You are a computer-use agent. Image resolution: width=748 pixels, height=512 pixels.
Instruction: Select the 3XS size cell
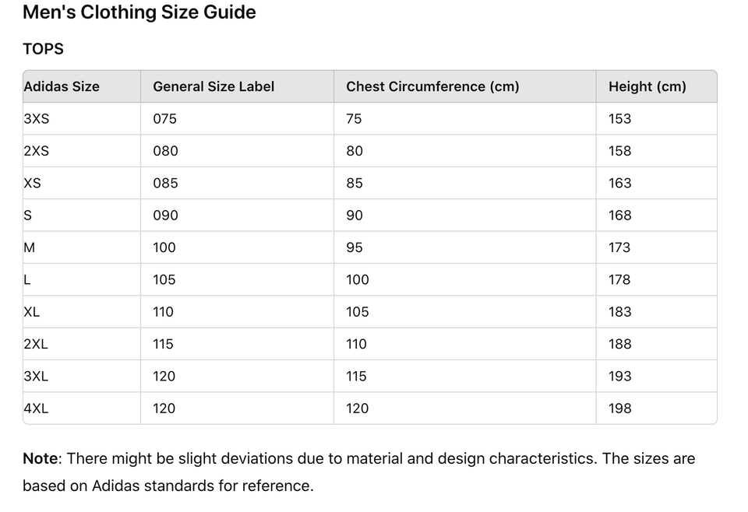coord(37,119)
